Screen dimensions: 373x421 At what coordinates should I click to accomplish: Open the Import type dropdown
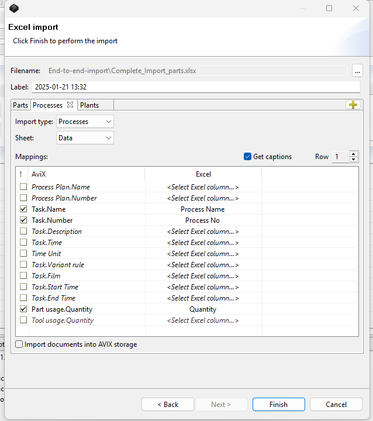(x=85, y=122)
